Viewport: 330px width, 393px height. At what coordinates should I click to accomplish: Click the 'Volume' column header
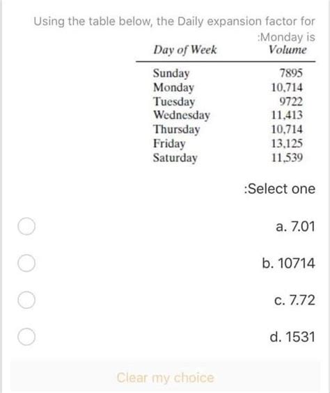288,49
